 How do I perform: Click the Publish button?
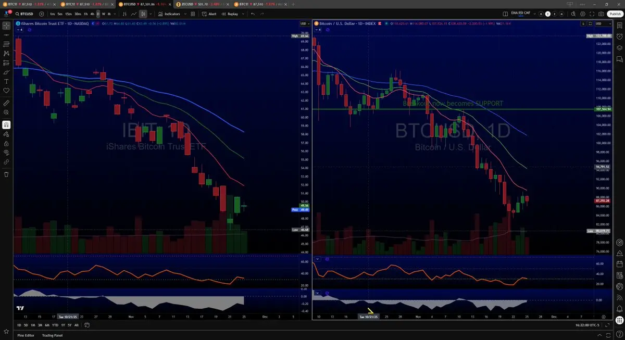[x=614, y=14]
